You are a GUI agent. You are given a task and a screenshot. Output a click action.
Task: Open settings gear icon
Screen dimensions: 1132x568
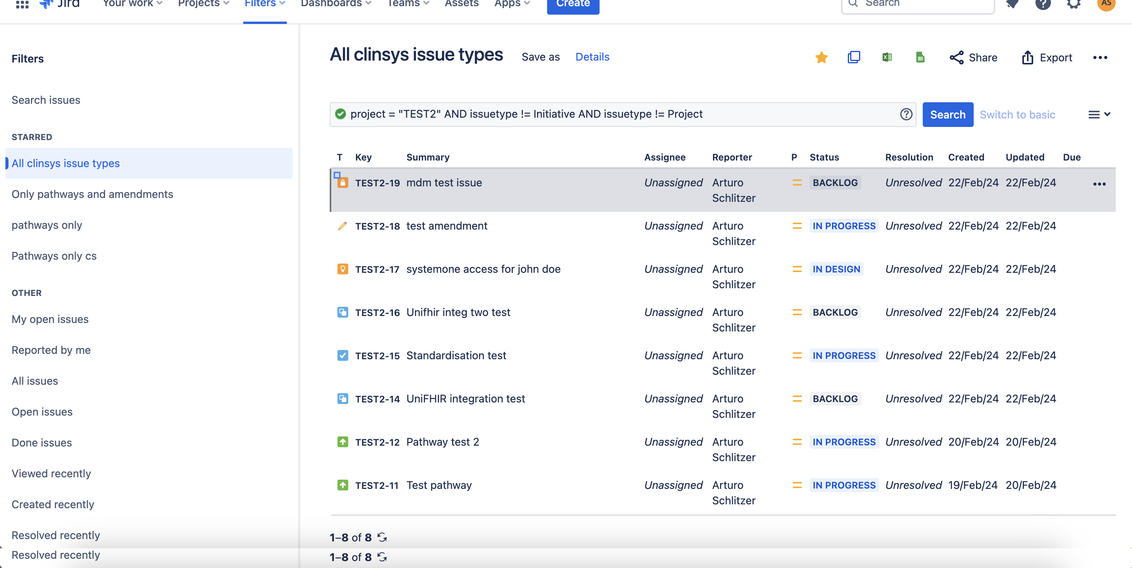1074,3
